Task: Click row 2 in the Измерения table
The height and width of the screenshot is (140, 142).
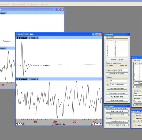Action: [117, 44]
